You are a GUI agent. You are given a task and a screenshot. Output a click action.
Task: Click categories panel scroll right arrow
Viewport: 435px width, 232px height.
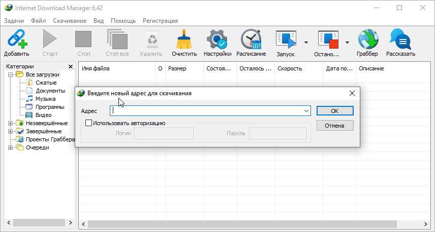click(71, 222)
